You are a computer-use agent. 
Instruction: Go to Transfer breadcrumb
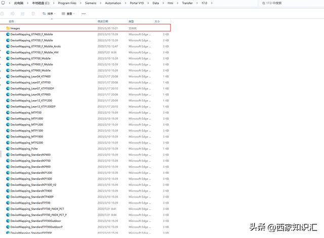pyautogui.click(x=187, y=3)
